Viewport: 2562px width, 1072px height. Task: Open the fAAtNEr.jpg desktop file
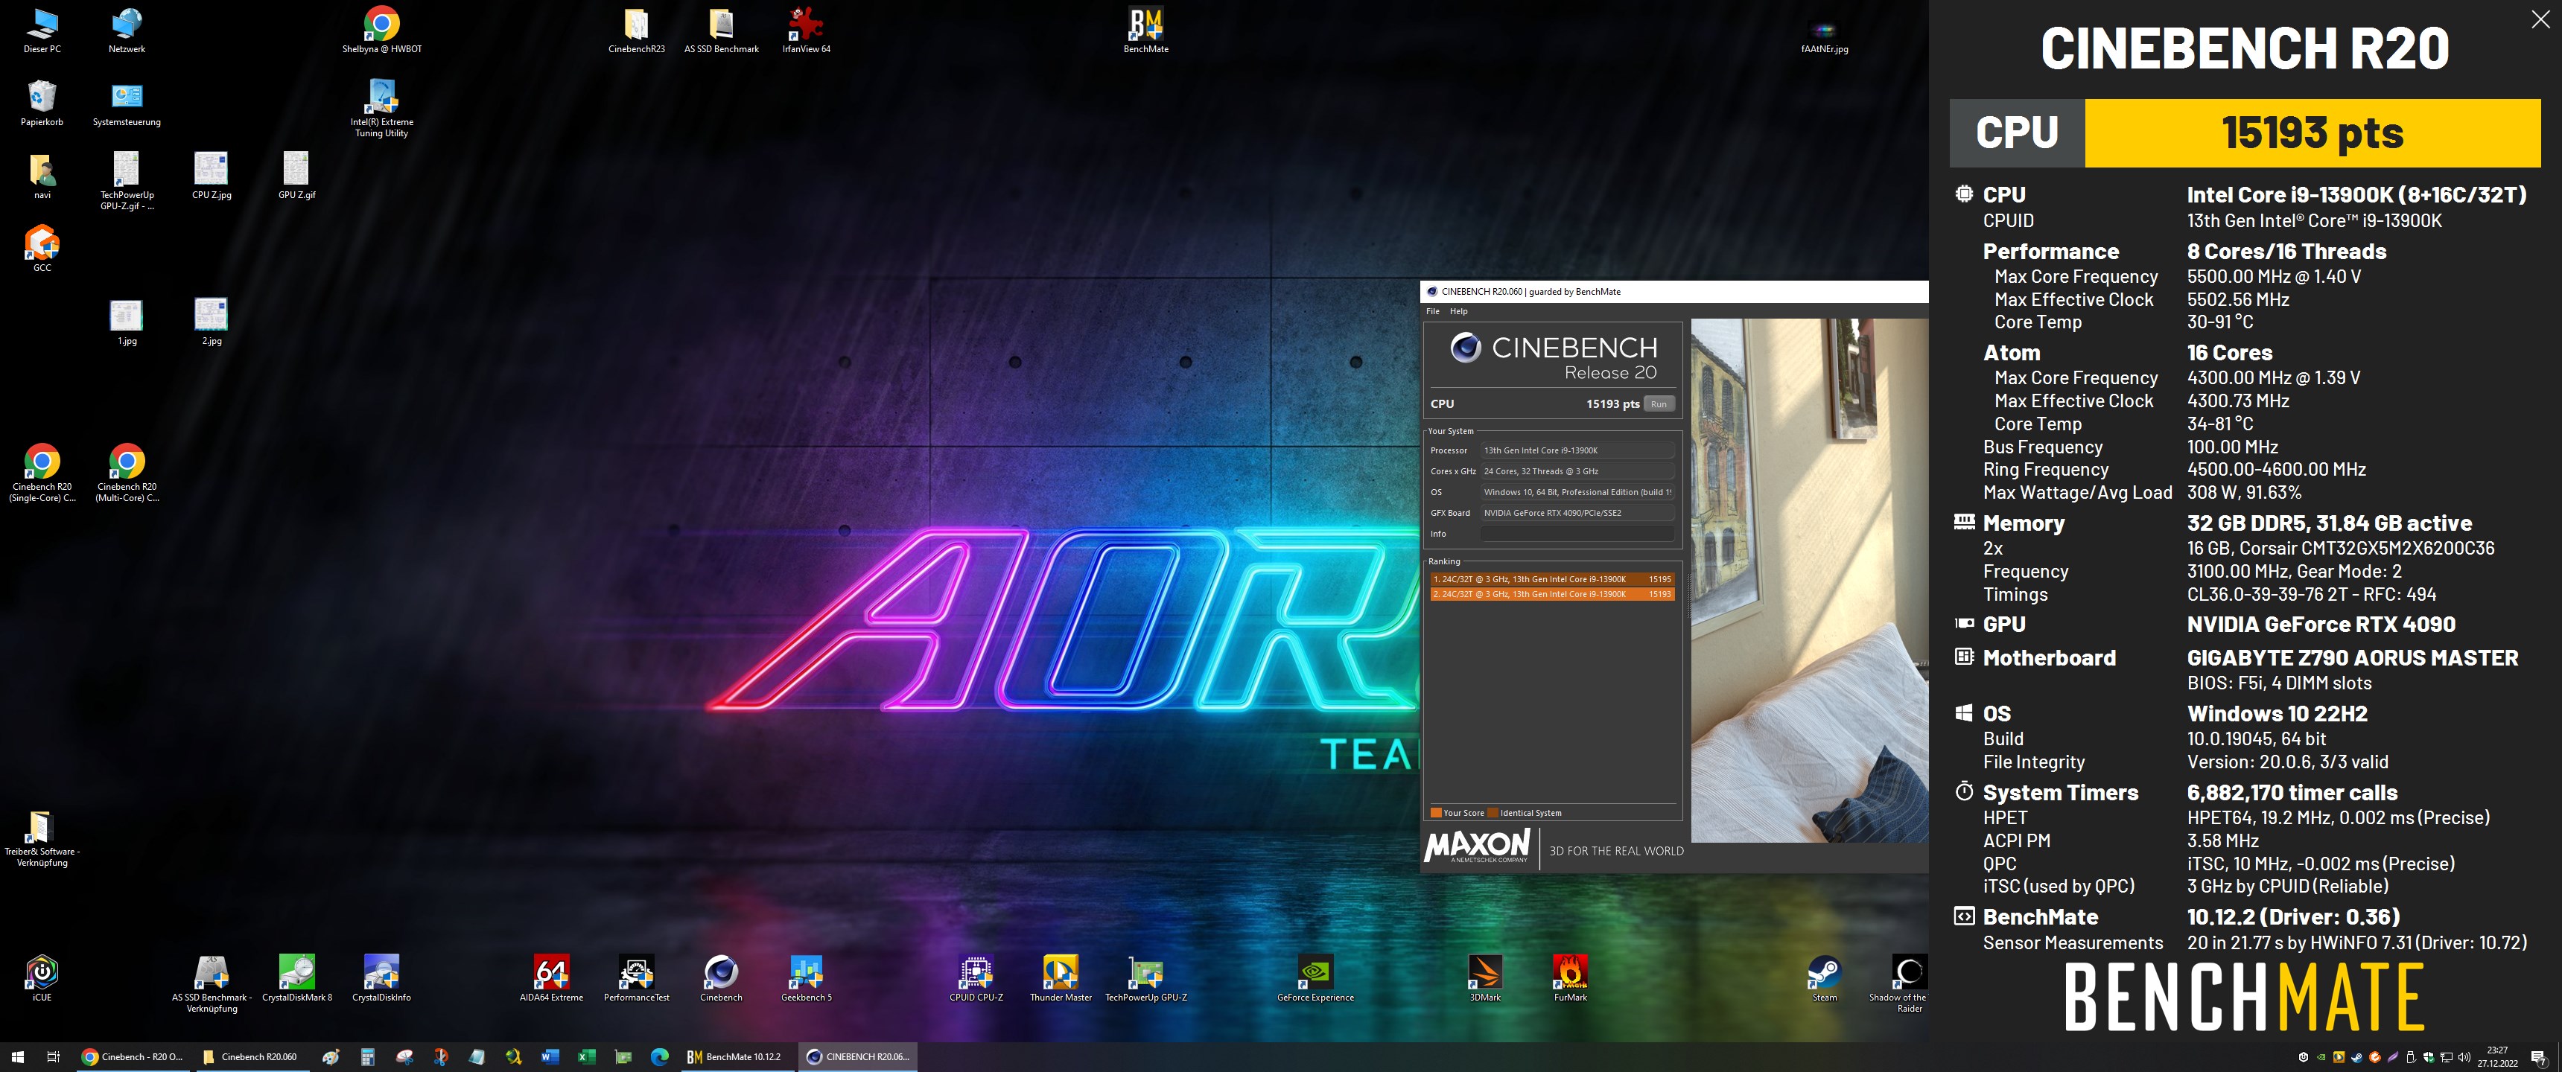1824,35
